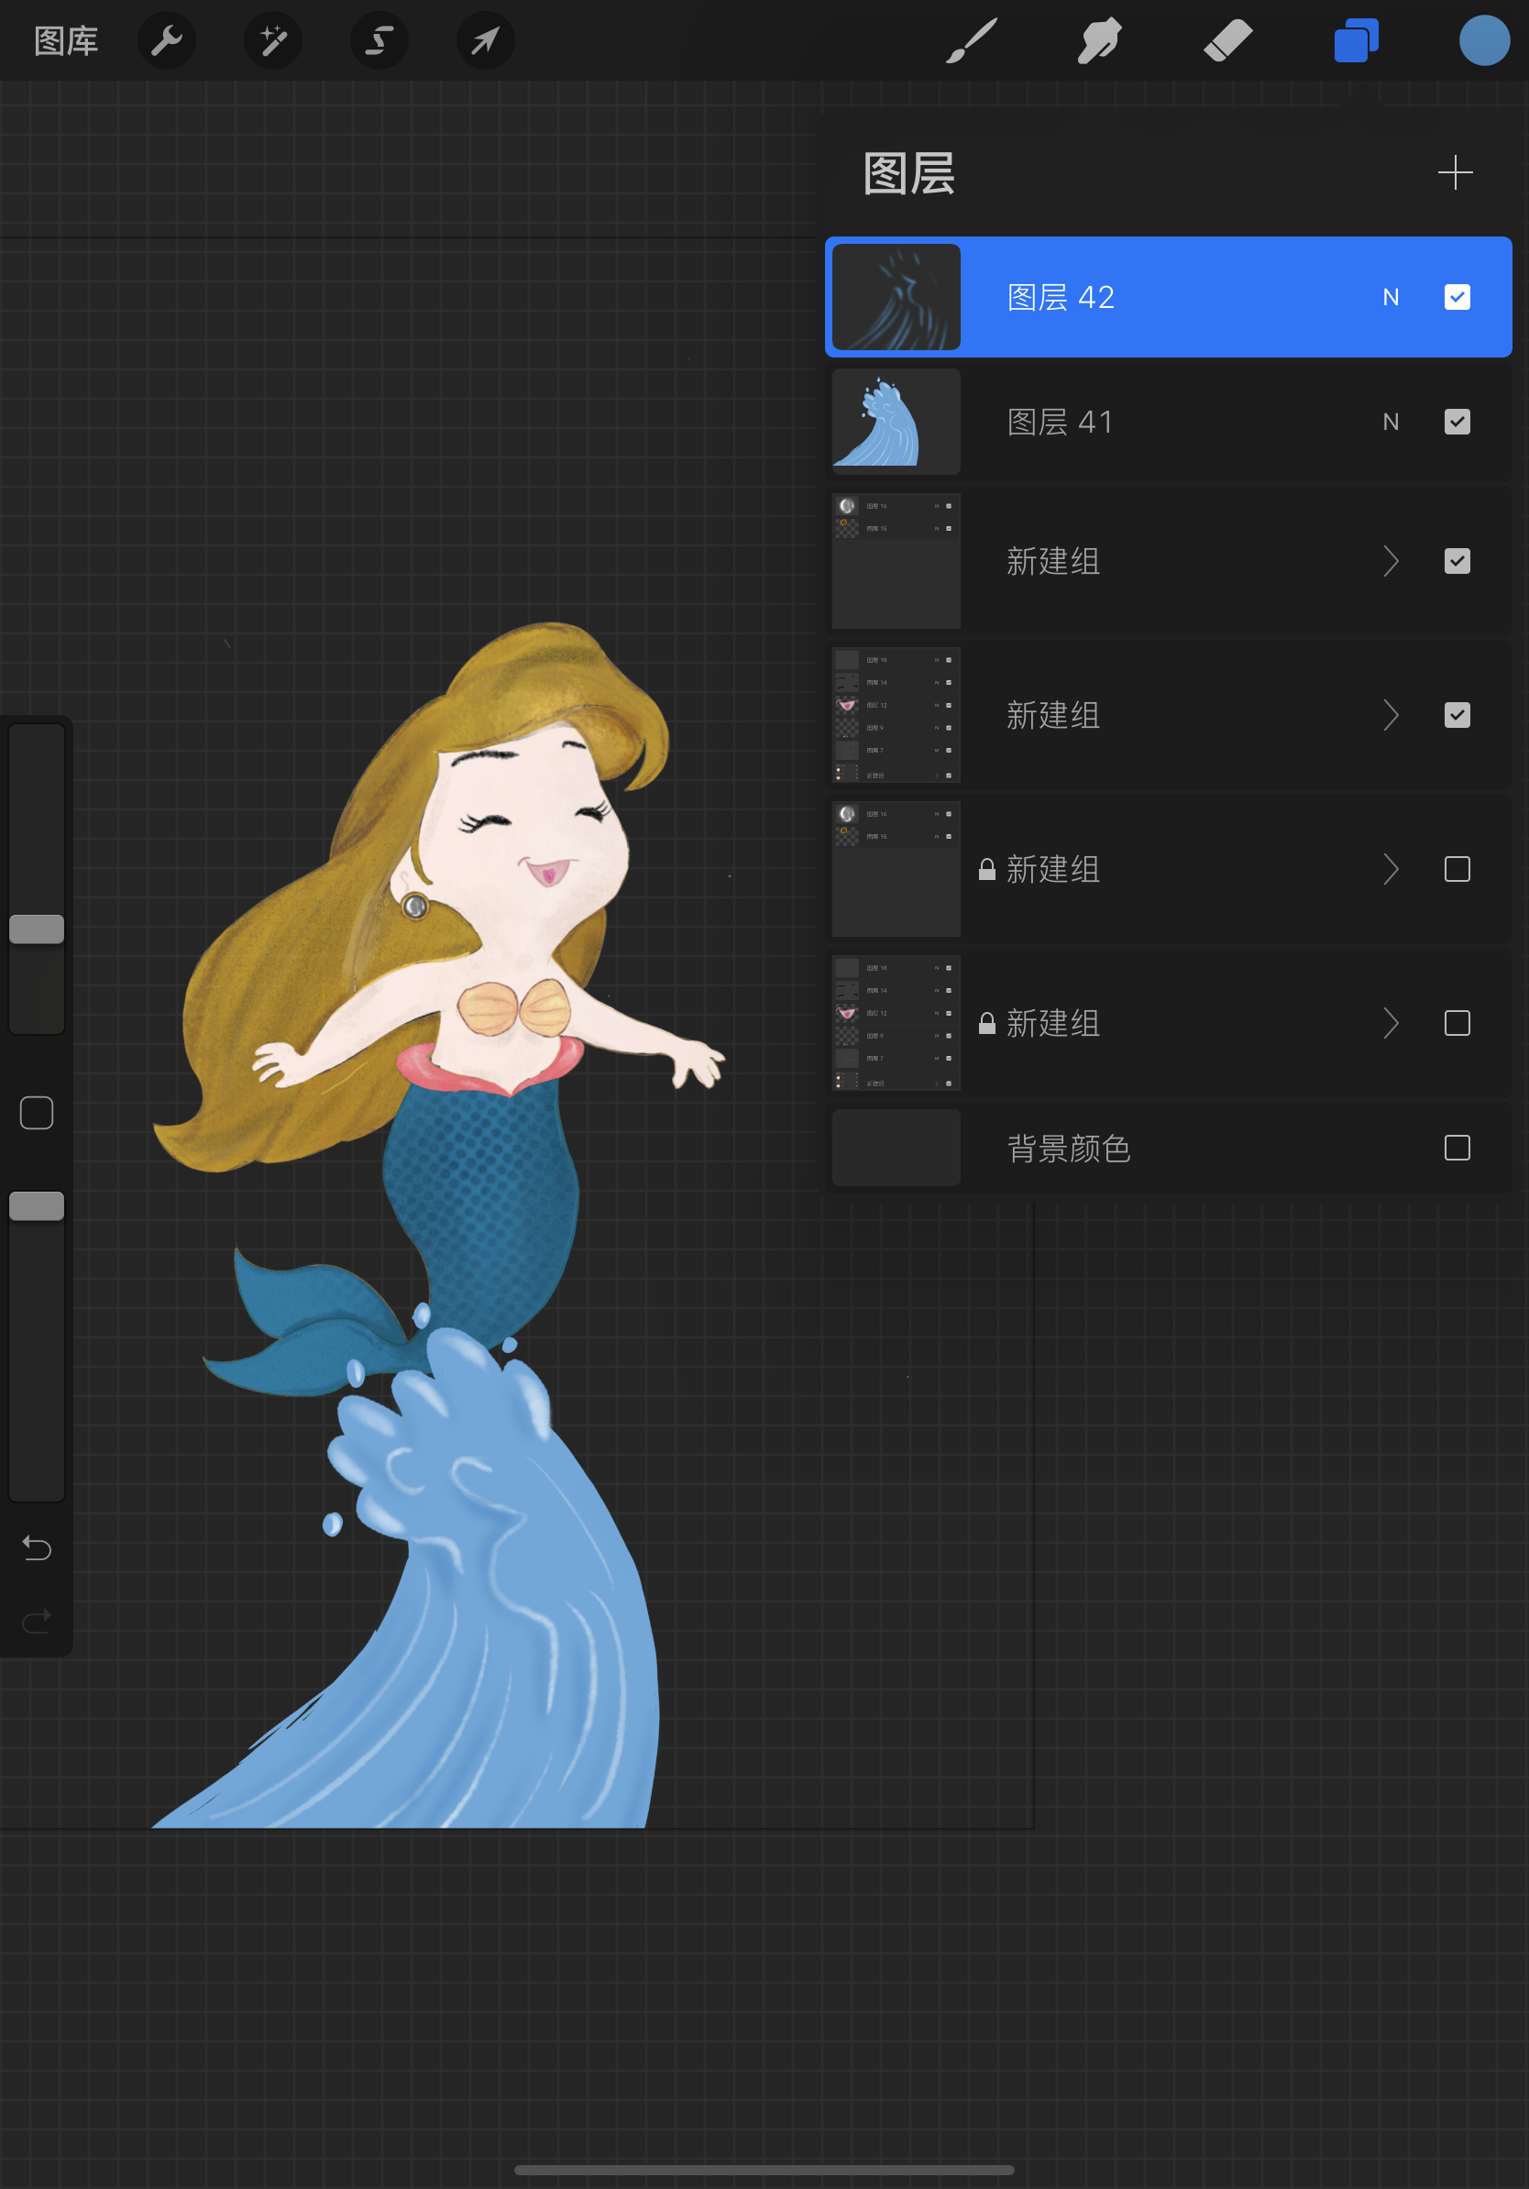This screenshot has width=1529, height=2189.
Task: Tap the Layers panel icon
Action: [1356, 40]
